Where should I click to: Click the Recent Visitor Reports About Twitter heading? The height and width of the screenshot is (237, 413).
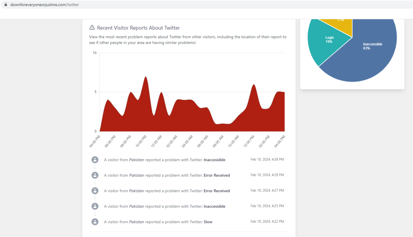point(138,28)
